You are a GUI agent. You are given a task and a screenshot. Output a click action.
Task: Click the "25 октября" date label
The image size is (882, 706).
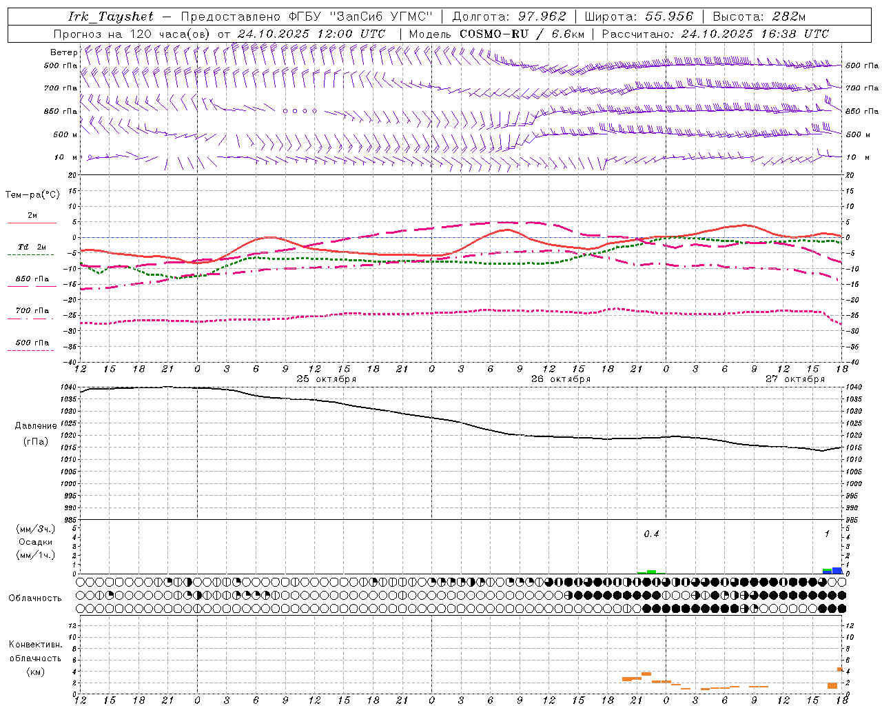(x=327, y=379)
